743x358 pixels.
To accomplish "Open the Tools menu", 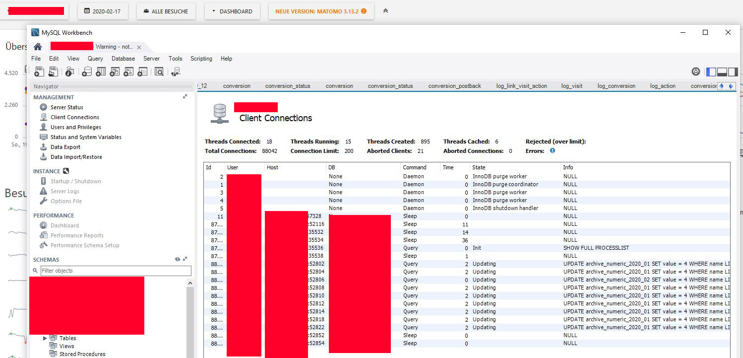I will (175, 59).
